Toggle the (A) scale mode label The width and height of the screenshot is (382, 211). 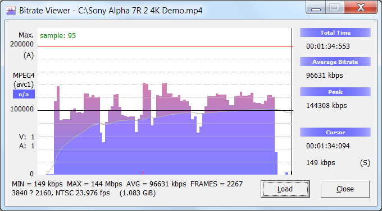coord(29,55)
